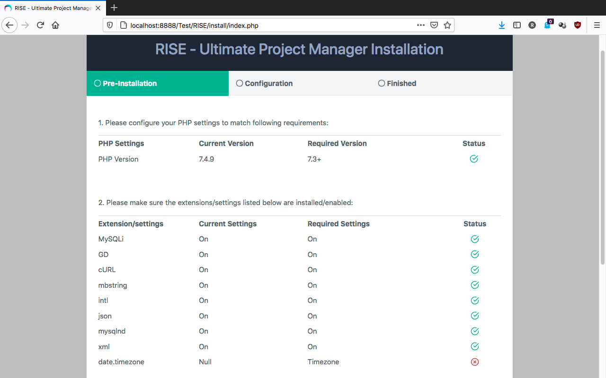Click the PHP Settings column header
606x378 pixels.
click(121, 144)
